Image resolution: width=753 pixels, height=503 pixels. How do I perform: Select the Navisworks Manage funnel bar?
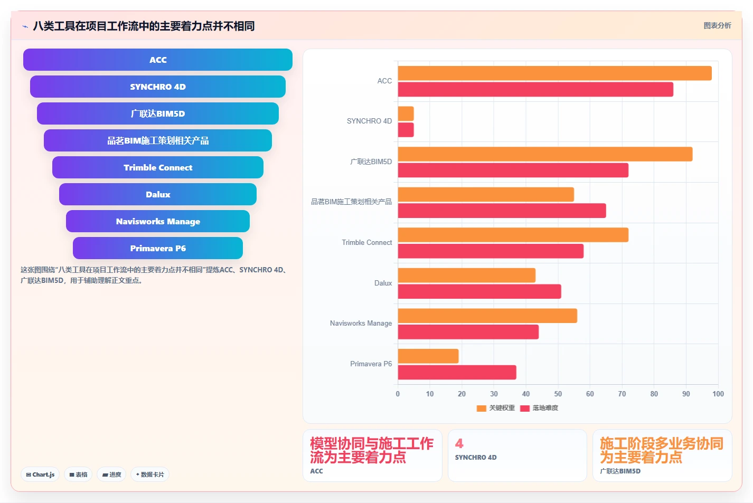pyautogui.click(x=158, y=221)
